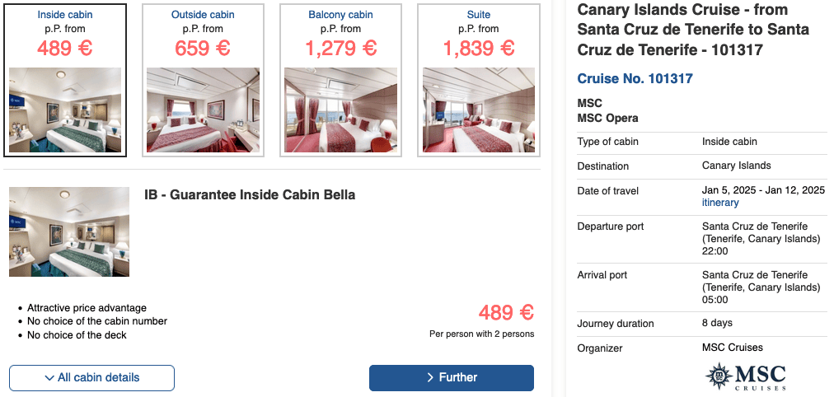Click the 1,839 € Suite price
Viewport: 834px width, 397px height.
(x=478, y=48)
